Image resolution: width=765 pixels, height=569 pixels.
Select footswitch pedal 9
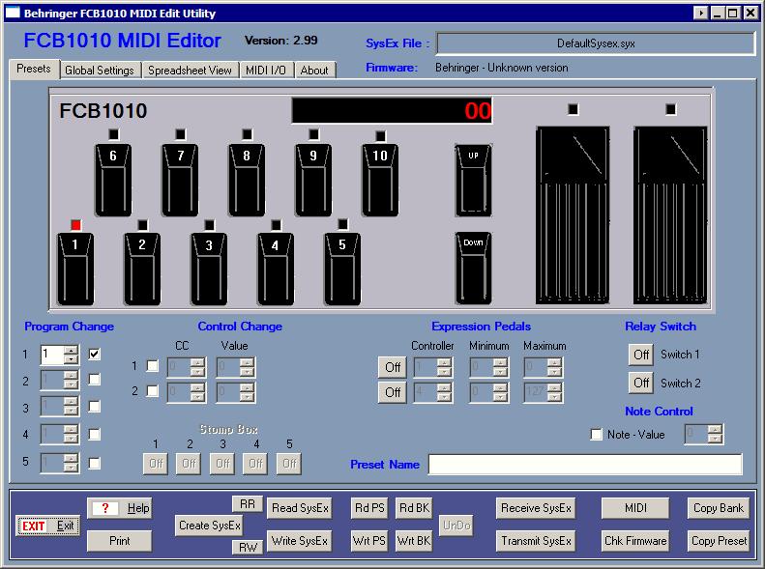pyautogui.click(x=313, y=180)
